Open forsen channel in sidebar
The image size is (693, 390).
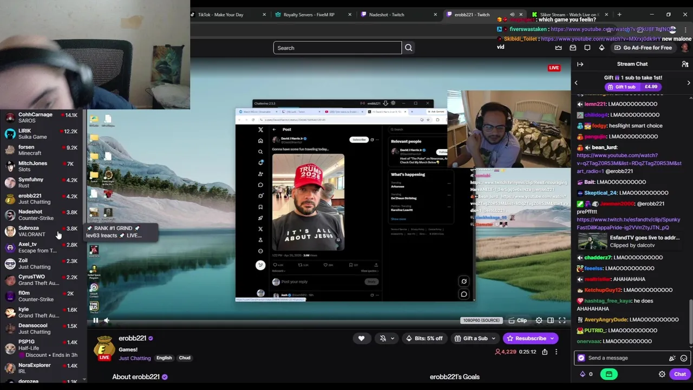coord(42,150)
